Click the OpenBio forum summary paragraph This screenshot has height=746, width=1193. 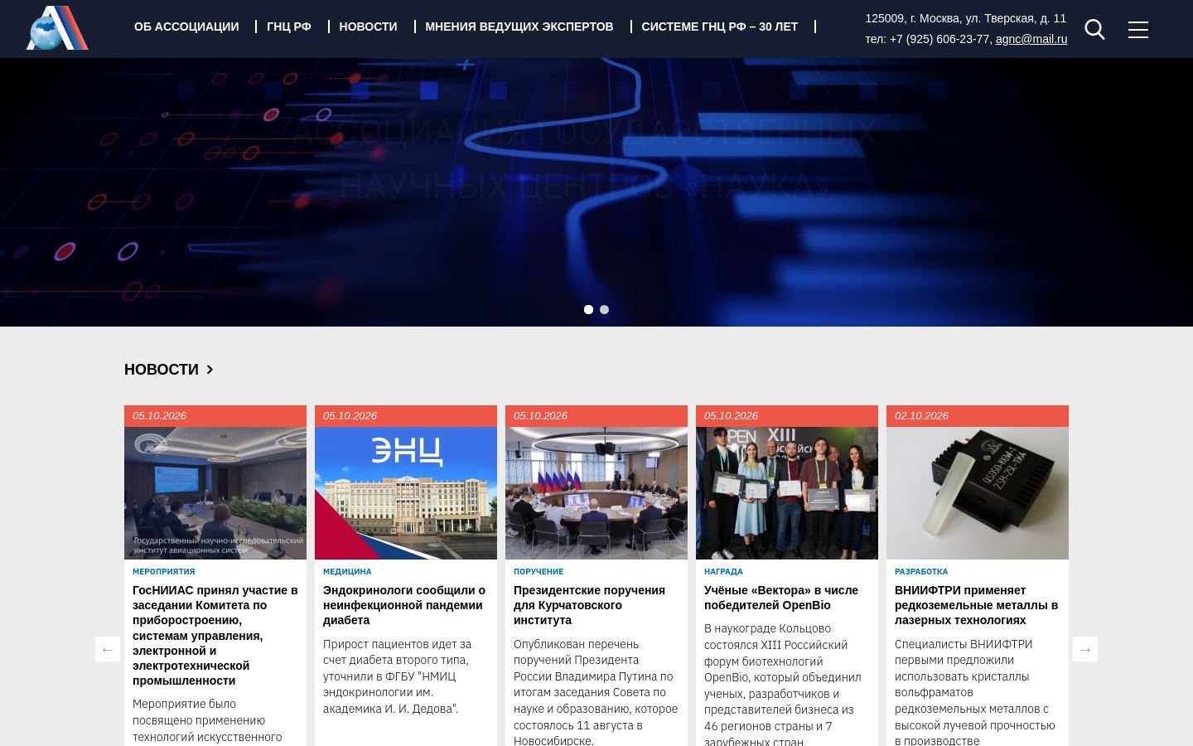783,685
